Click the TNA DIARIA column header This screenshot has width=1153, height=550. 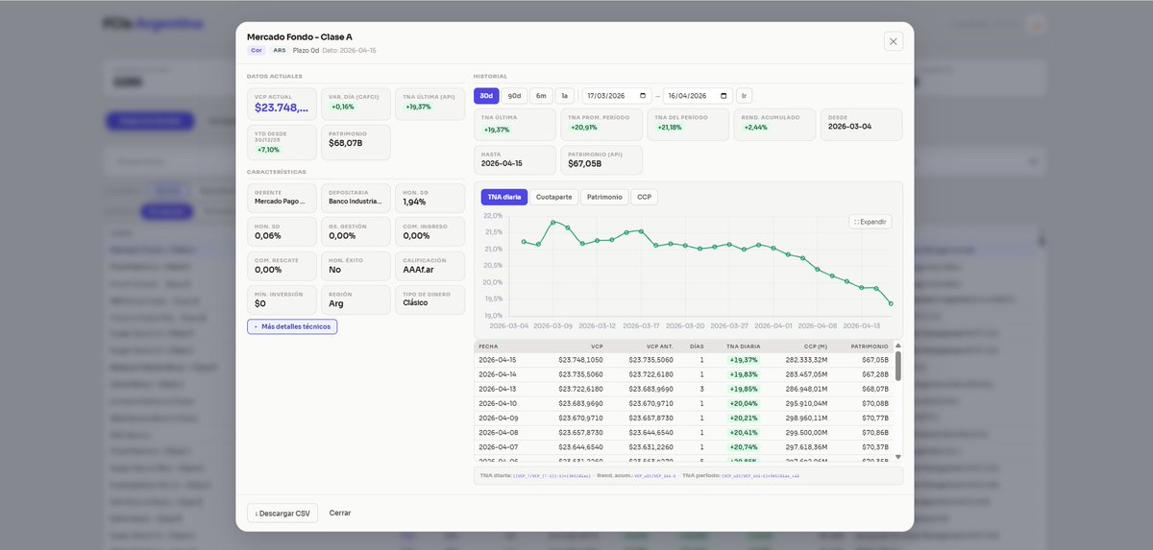pos(743,346)
